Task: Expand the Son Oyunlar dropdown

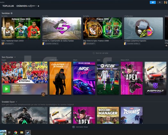Action: pos(15,57)
